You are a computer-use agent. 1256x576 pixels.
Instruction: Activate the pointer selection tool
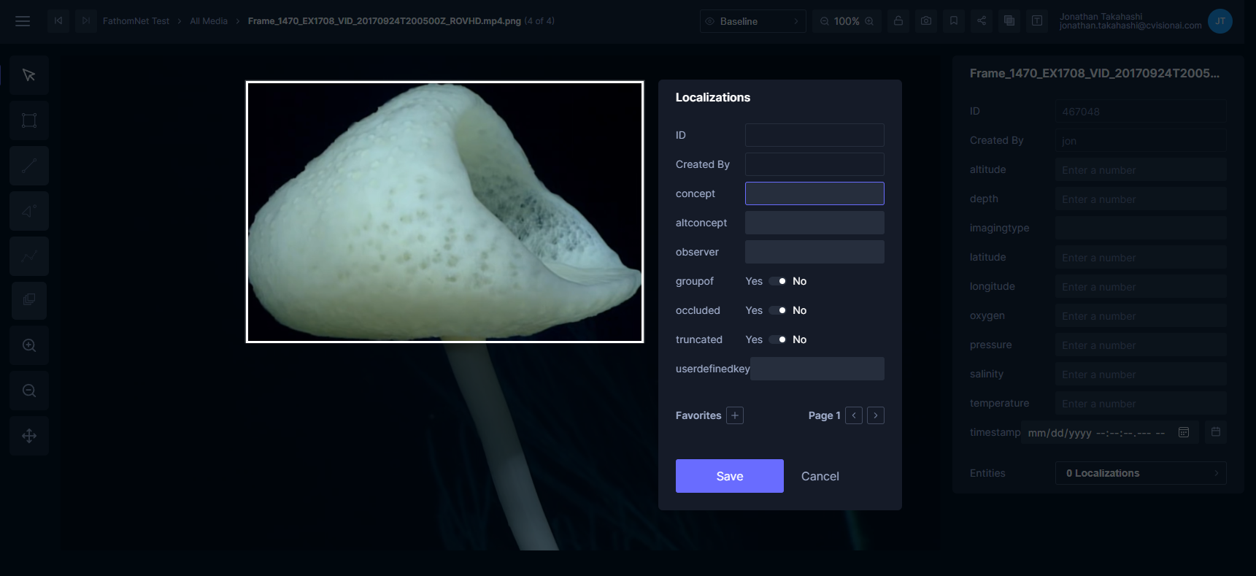click(x=29, y=75)
